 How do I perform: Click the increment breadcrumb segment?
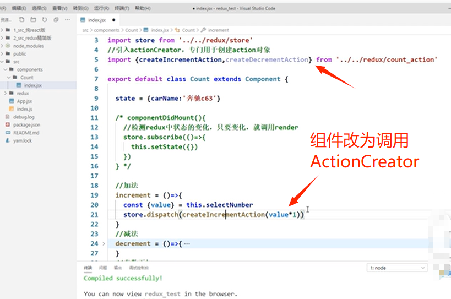point(218,30)
